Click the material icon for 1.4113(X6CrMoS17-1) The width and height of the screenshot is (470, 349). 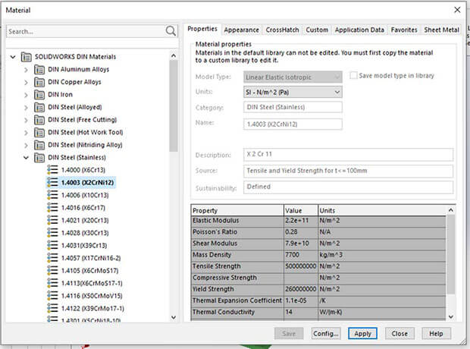[52, 283]
